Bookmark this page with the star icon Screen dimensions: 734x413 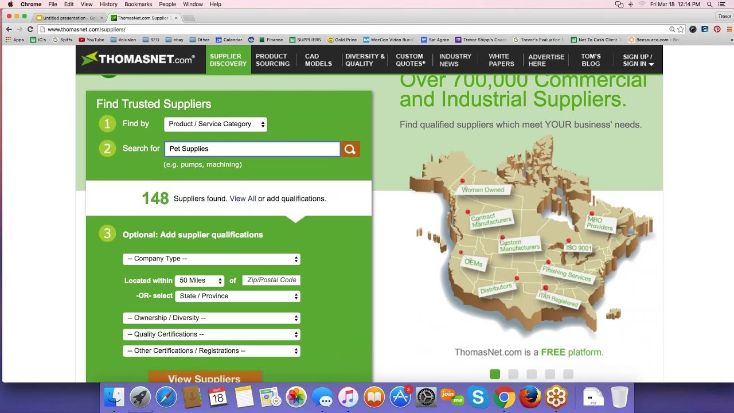click(681, 29)
